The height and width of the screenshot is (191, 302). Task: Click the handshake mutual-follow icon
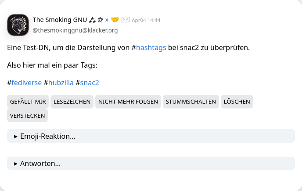click(115, 20)
